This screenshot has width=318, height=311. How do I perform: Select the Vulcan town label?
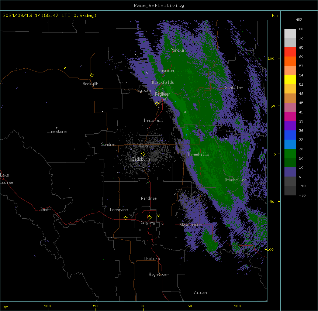coord(200,293)
